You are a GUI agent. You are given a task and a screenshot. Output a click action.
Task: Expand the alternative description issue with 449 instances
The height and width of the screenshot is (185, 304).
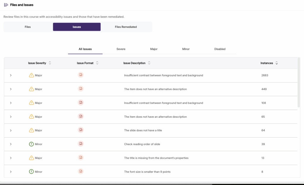[11, 89]
